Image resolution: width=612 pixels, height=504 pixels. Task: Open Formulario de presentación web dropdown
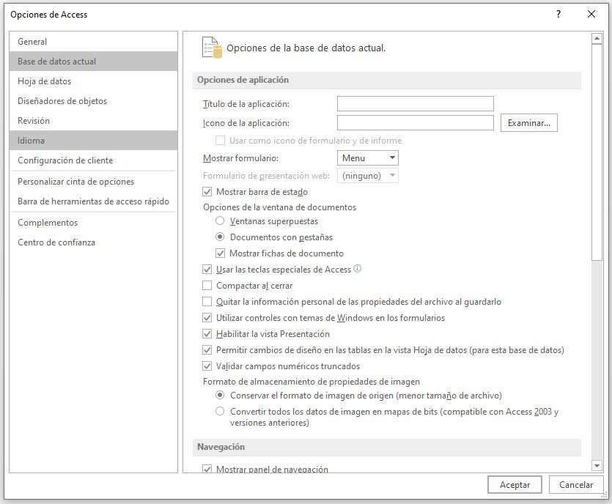click(x=368, y=176)
